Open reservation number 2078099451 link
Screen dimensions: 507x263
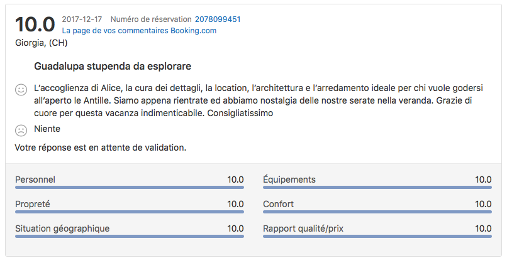point(218,19)
